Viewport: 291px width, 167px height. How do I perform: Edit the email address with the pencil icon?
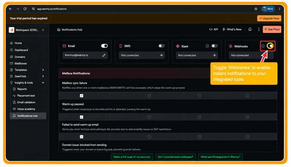click(x=104, y=55)
